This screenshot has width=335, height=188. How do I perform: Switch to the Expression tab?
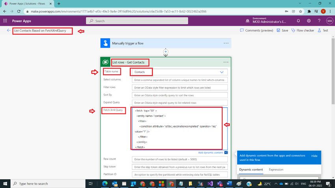276,170
